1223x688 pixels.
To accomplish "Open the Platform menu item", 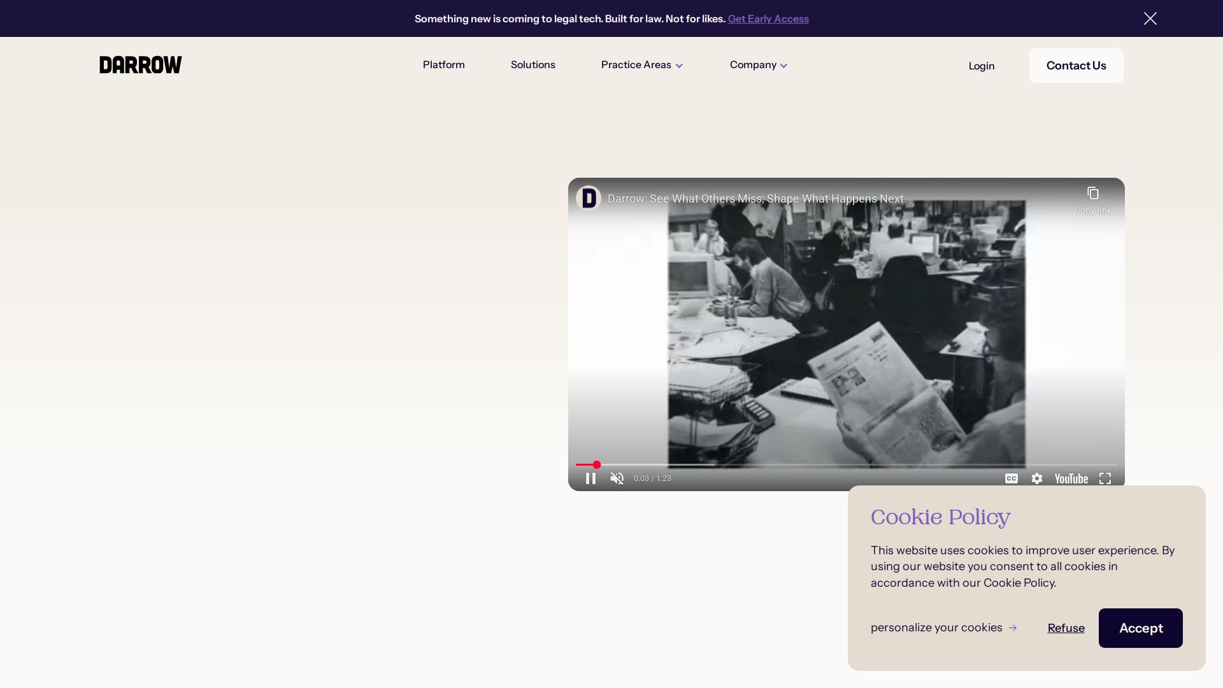I will 444,65.
